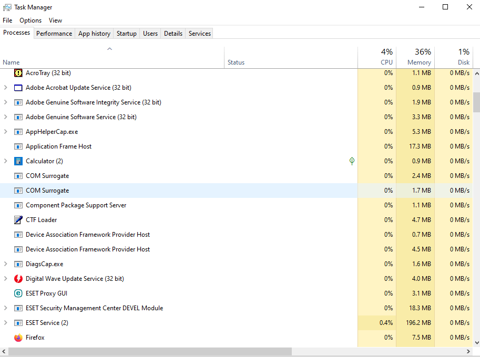Click the green leaf suspended icon for Calculator

[x=352, y=161]
